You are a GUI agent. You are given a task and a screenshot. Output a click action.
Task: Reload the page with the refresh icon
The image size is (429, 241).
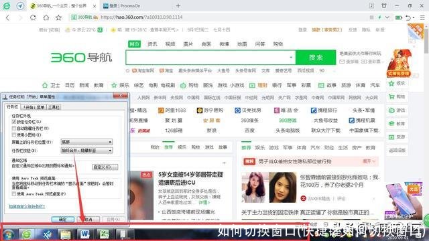click(33, 17)
